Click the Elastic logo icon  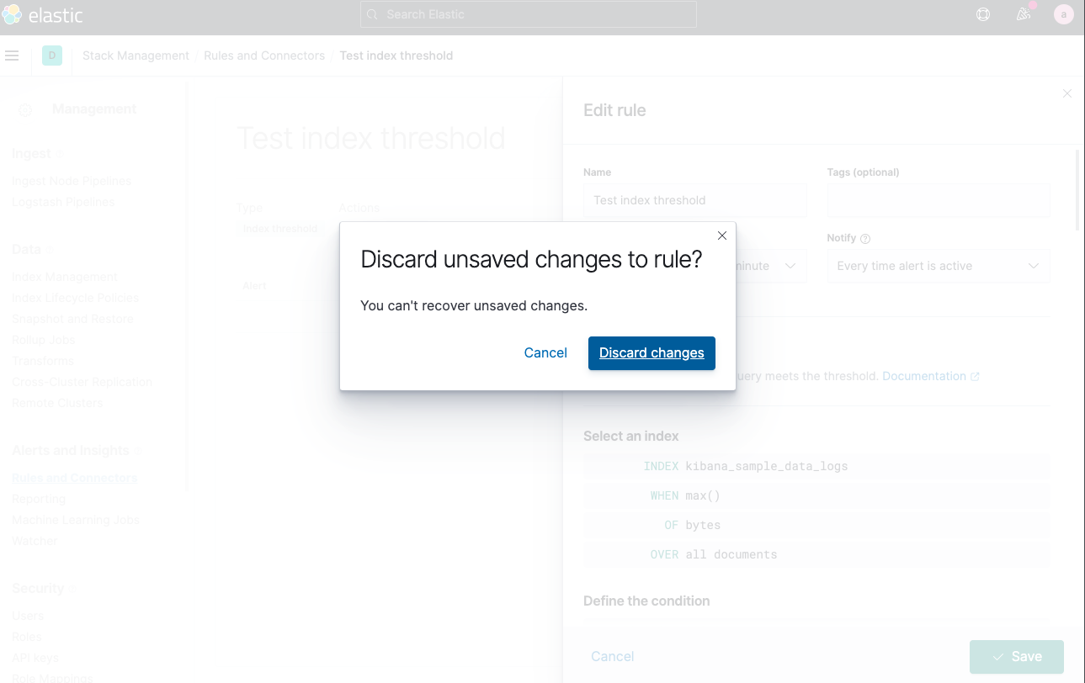13,15
